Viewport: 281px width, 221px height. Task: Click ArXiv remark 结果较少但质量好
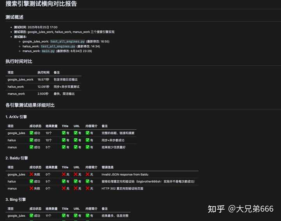pyautogui.click(x=114, y=147)
